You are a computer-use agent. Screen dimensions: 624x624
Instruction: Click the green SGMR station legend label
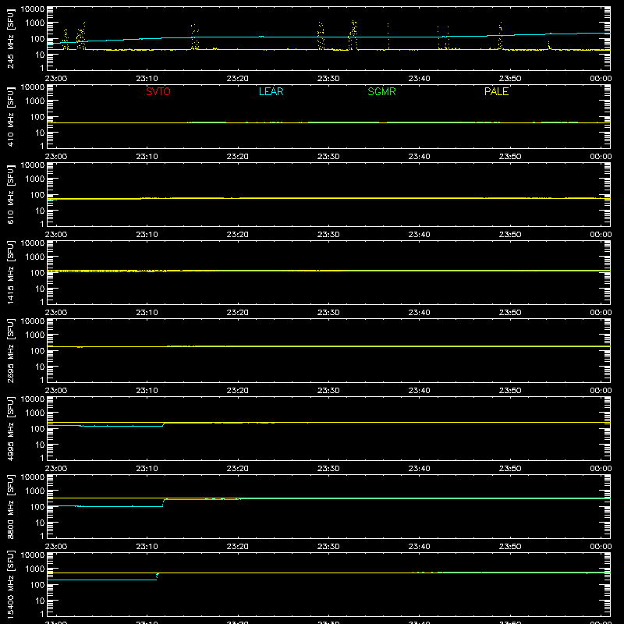tap(381, 91)
